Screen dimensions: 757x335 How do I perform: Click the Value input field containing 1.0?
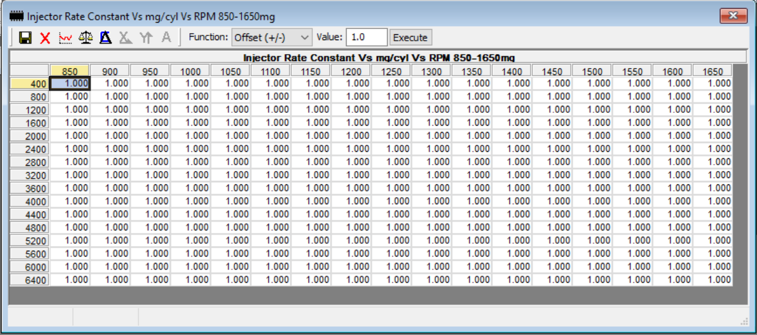(x=367, y=37)
